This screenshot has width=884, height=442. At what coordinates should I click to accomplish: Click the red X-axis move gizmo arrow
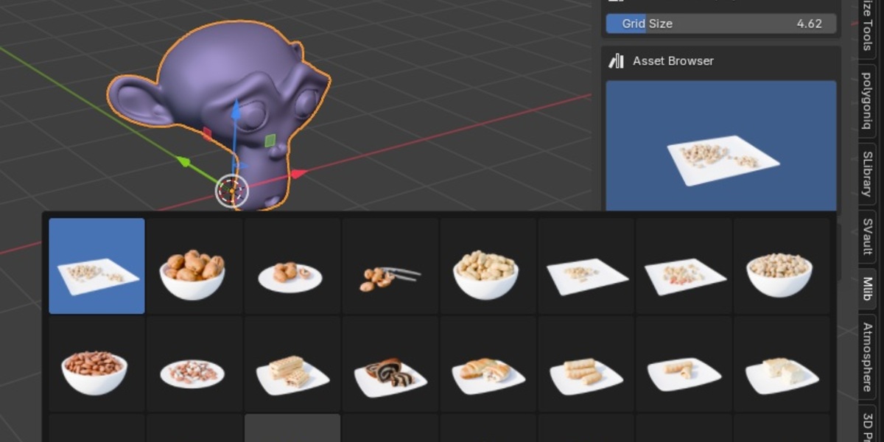298,174
